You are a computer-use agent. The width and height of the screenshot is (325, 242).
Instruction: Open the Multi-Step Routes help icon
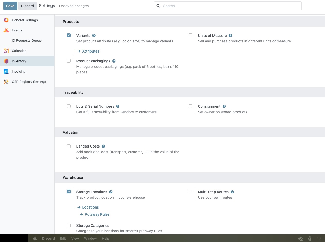(x=232, y=192)
